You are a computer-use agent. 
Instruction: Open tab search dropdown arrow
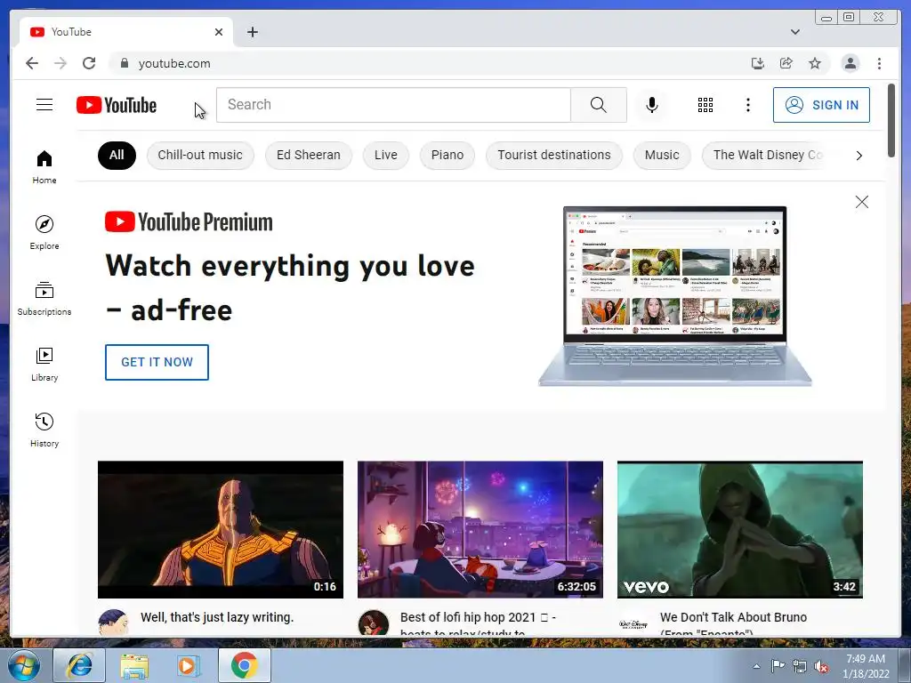tap(794, 32)
